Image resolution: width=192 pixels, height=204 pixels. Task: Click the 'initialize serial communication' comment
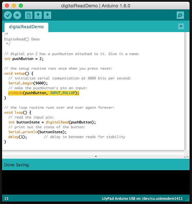[x=70, y=78]
